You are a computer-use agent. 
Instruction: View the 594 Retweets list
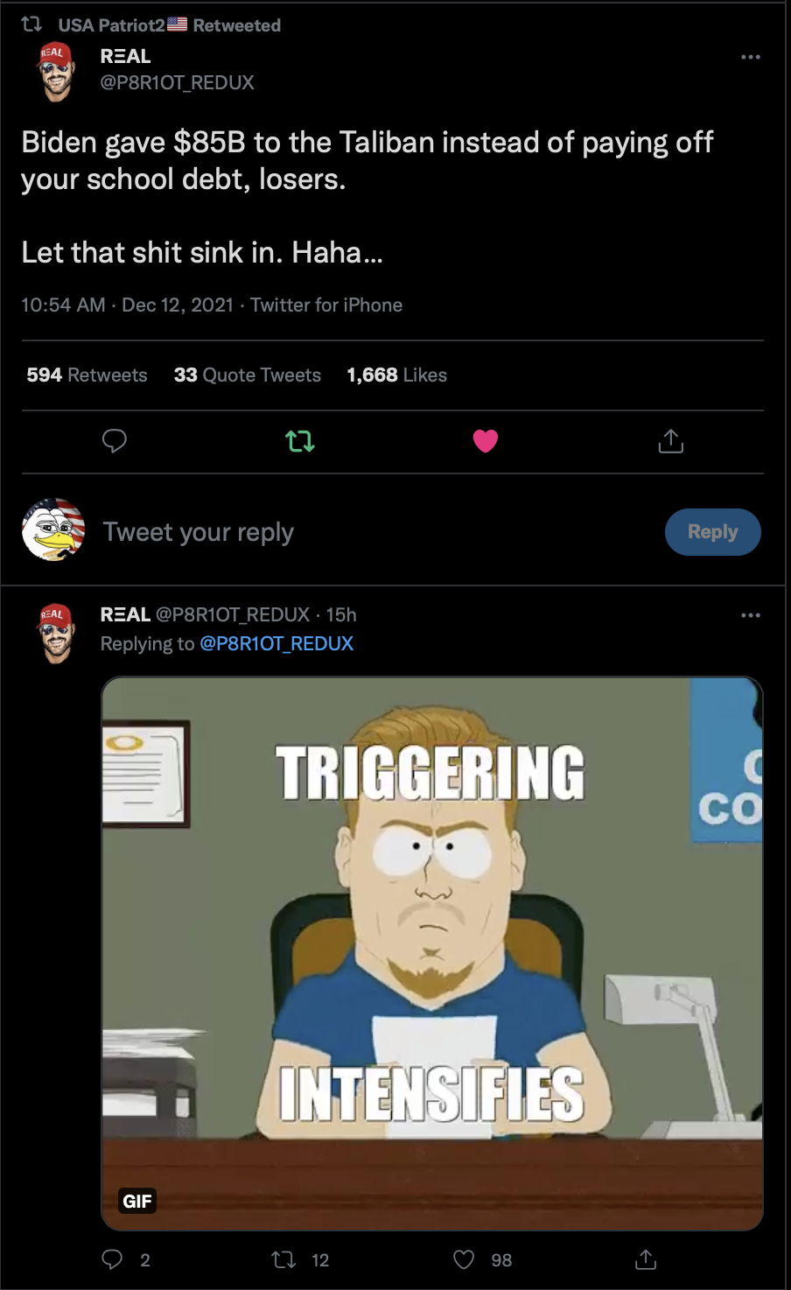87,375
